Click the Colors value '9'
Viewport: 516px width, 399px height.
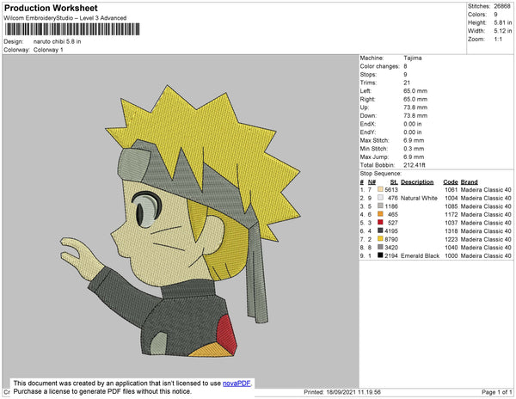click(495, 15)
